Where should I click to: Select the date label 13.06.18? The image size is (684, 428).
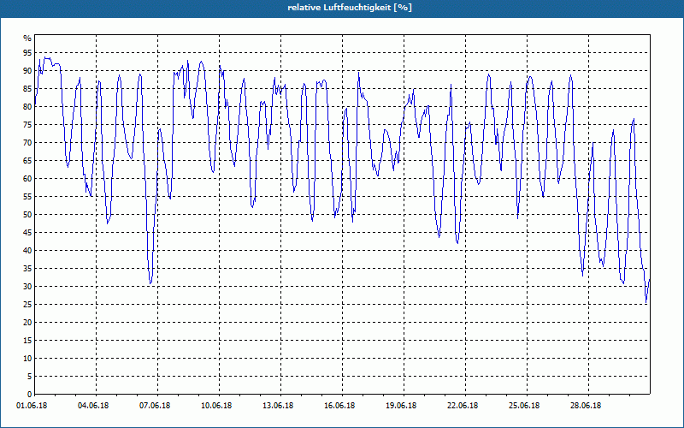click(x=277, y=406)
